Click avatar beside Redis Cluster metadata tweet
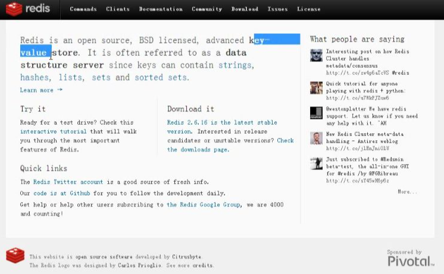The image size is (444, 274). pyautogui.click(x=316, y=55)
